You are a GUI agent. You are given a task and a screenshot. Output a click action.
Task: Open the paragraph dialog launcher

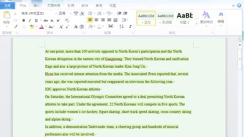click(x=132, y=33)
